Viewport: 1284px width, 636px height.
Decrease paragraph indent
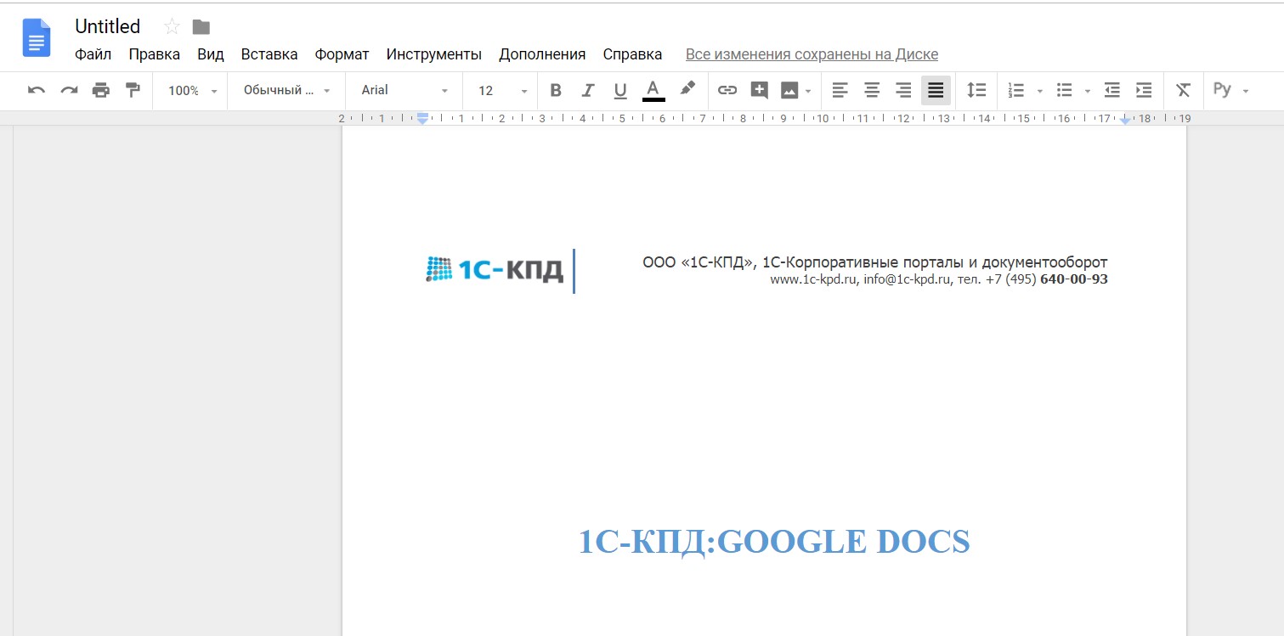pos(1111,90)
